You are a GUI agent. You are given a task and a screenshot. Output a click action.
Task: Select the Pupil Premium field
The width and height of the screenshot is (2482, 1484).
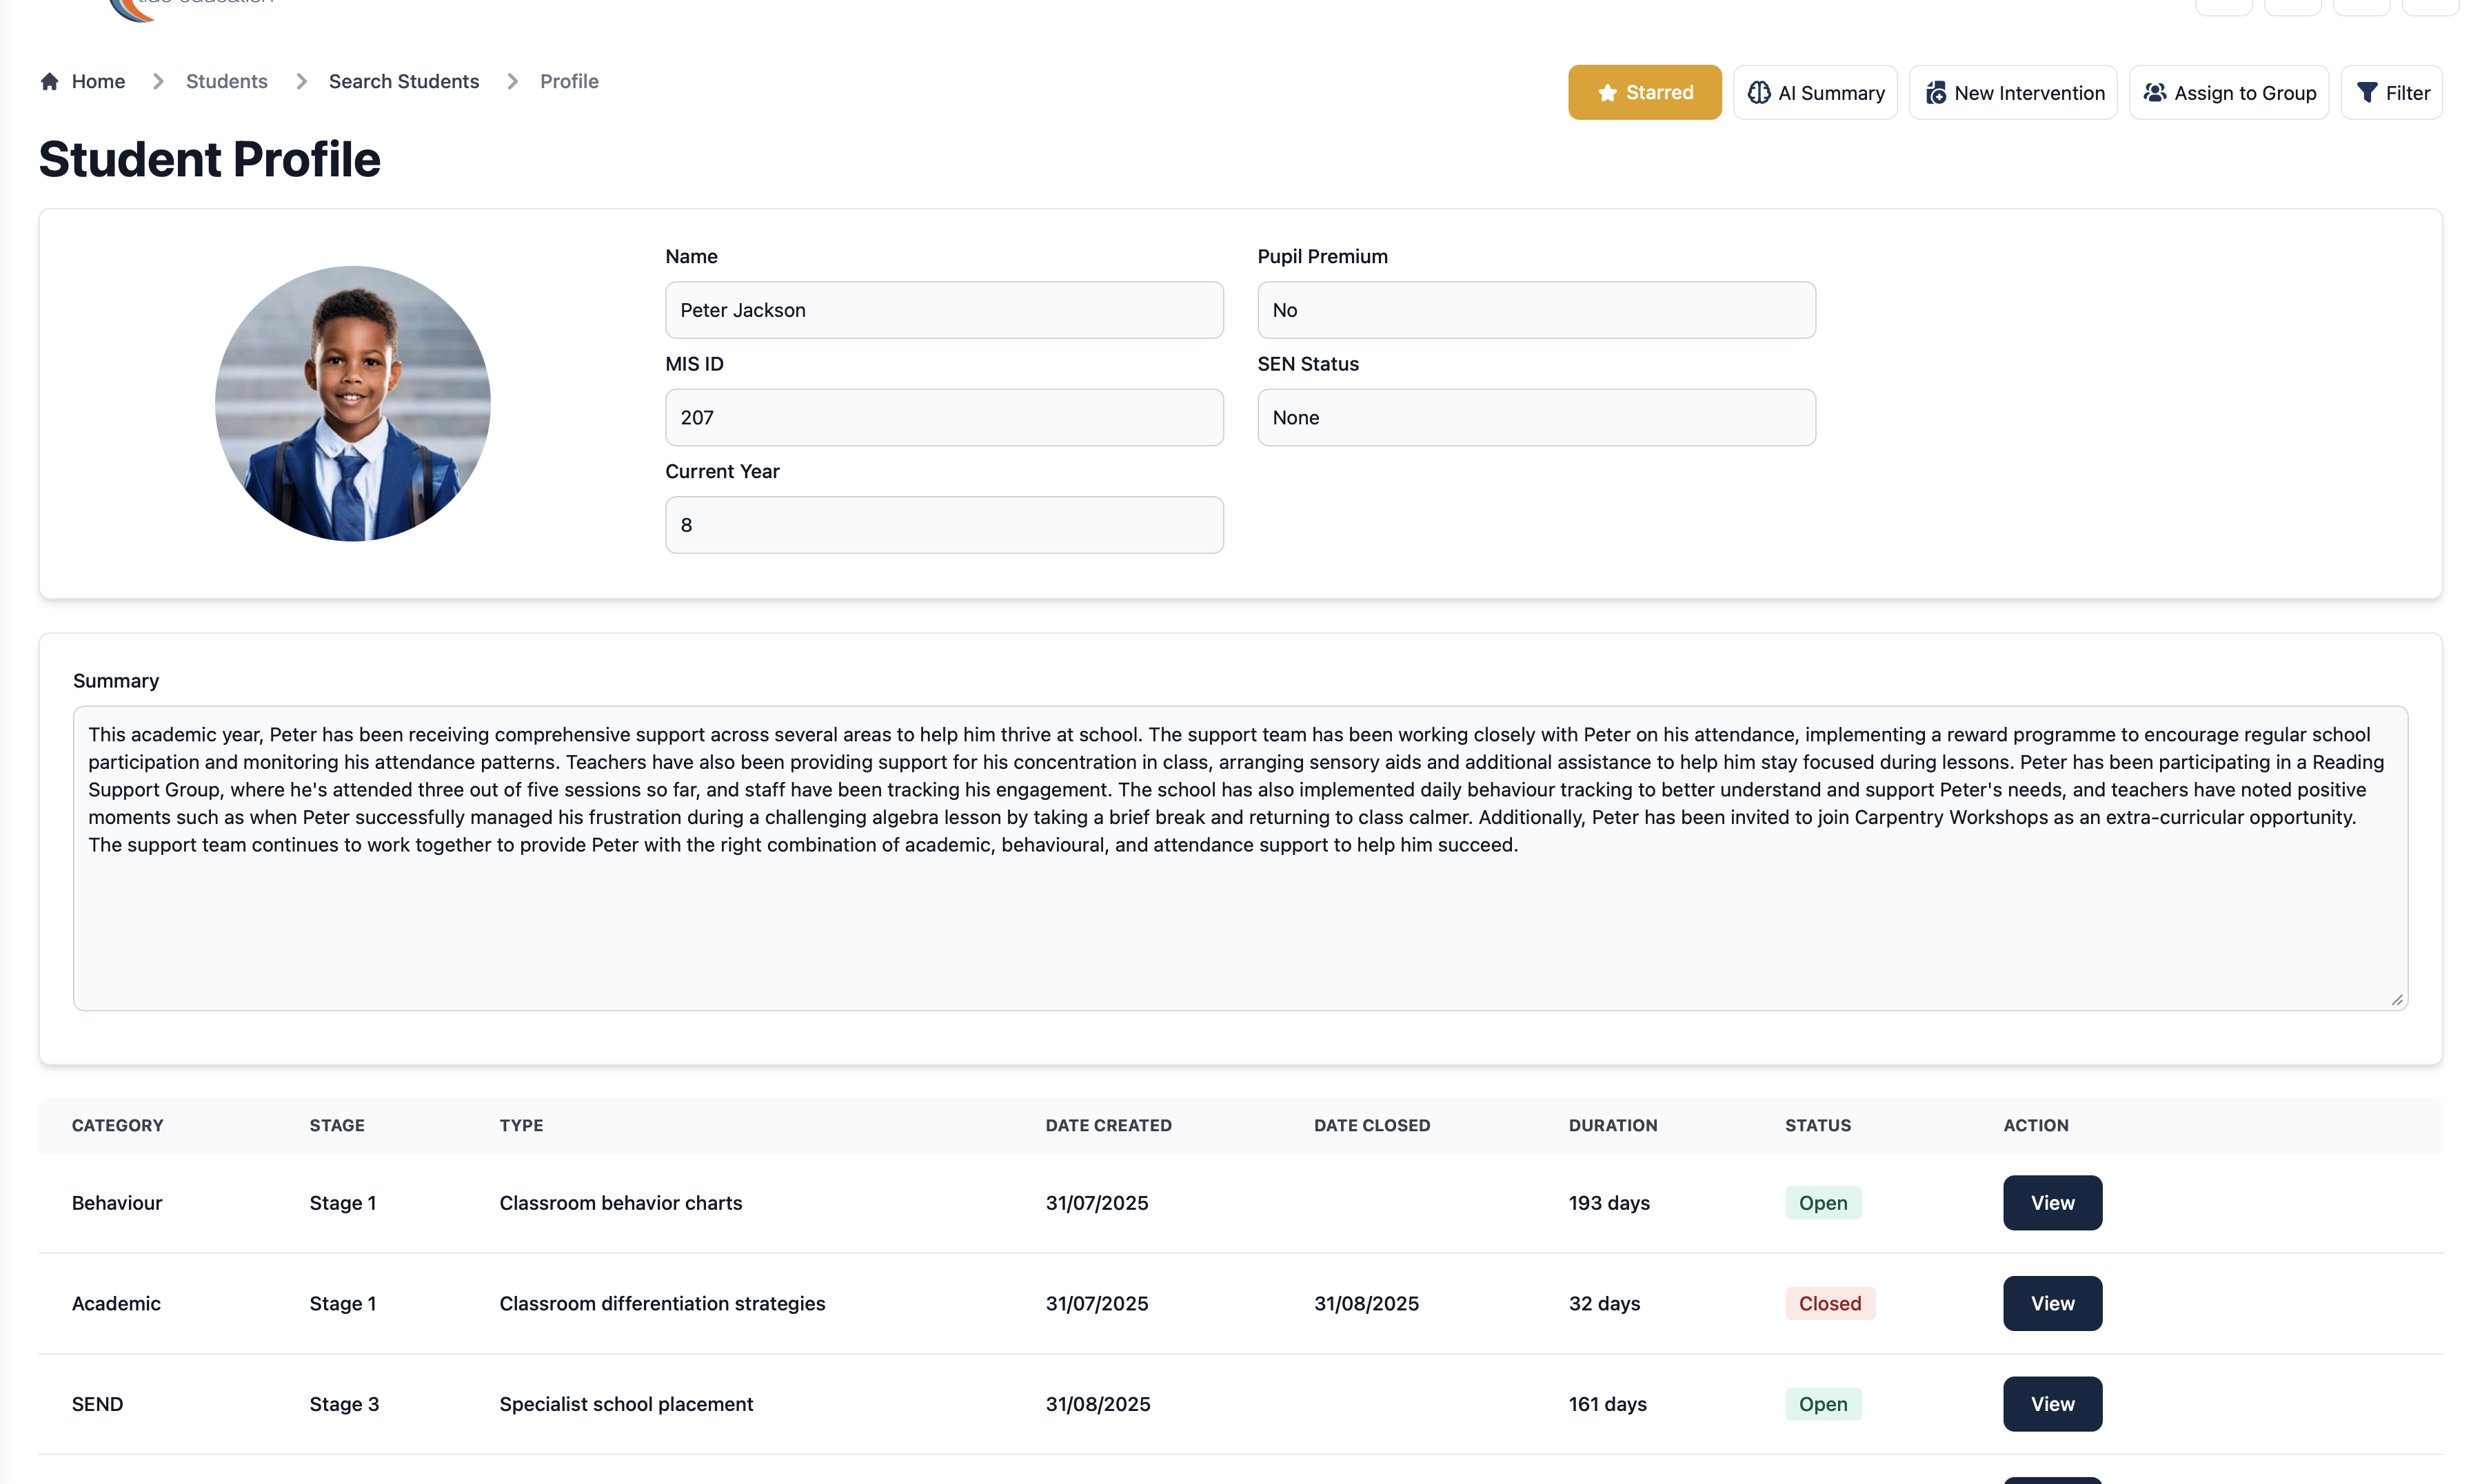click(x=1535, y=310)
